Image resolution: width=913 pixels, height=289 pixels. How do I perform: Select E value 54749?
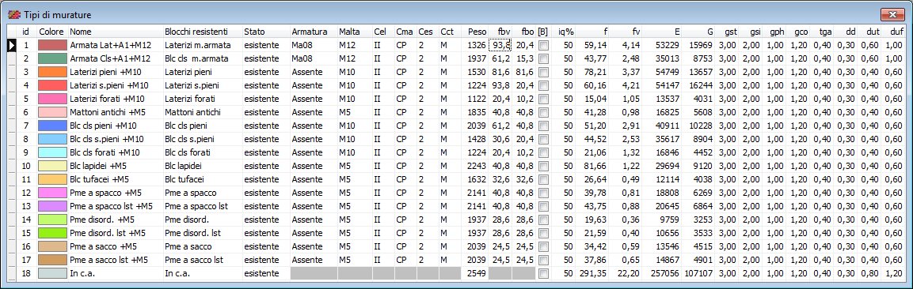[x=662, y=72]
